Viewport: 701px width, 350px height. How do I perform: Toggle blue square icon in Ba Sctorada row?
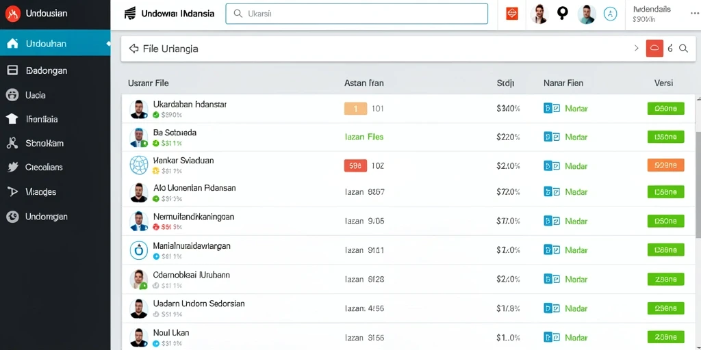pos(548,137)
